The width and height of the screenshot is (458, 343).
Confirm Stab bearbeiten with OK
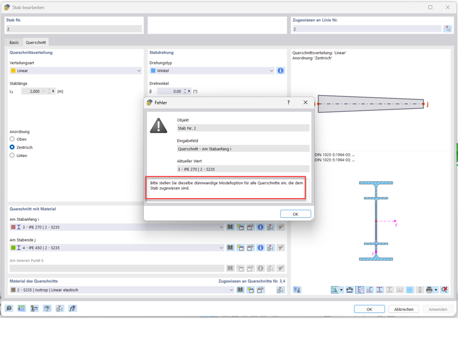[369, 309]
